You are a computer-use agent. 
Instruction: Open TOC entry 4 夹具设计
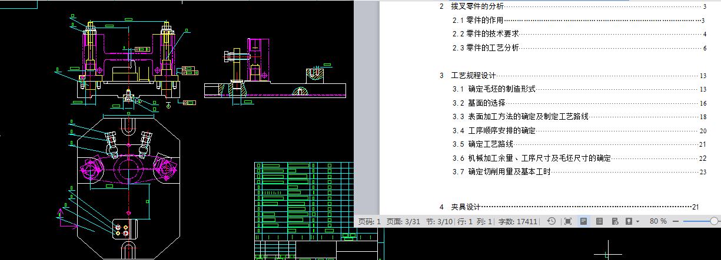click(569, 207)
